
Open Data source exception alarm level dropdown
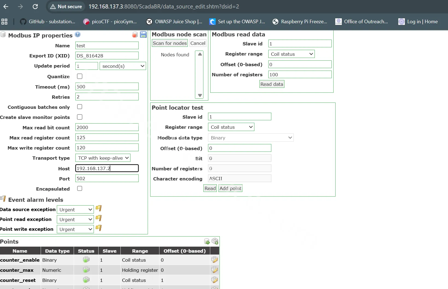click(x=75, y=209)
